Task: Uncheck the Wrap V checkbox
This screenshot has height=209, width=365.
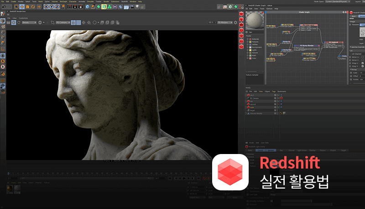Action: tap(362, 66)
